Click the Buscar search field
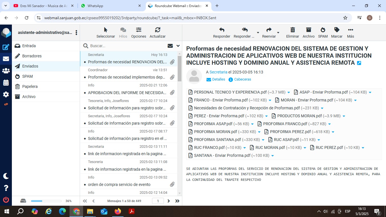Screen dimensions: 386x217 pyautogui.click(x=127, y=46)
